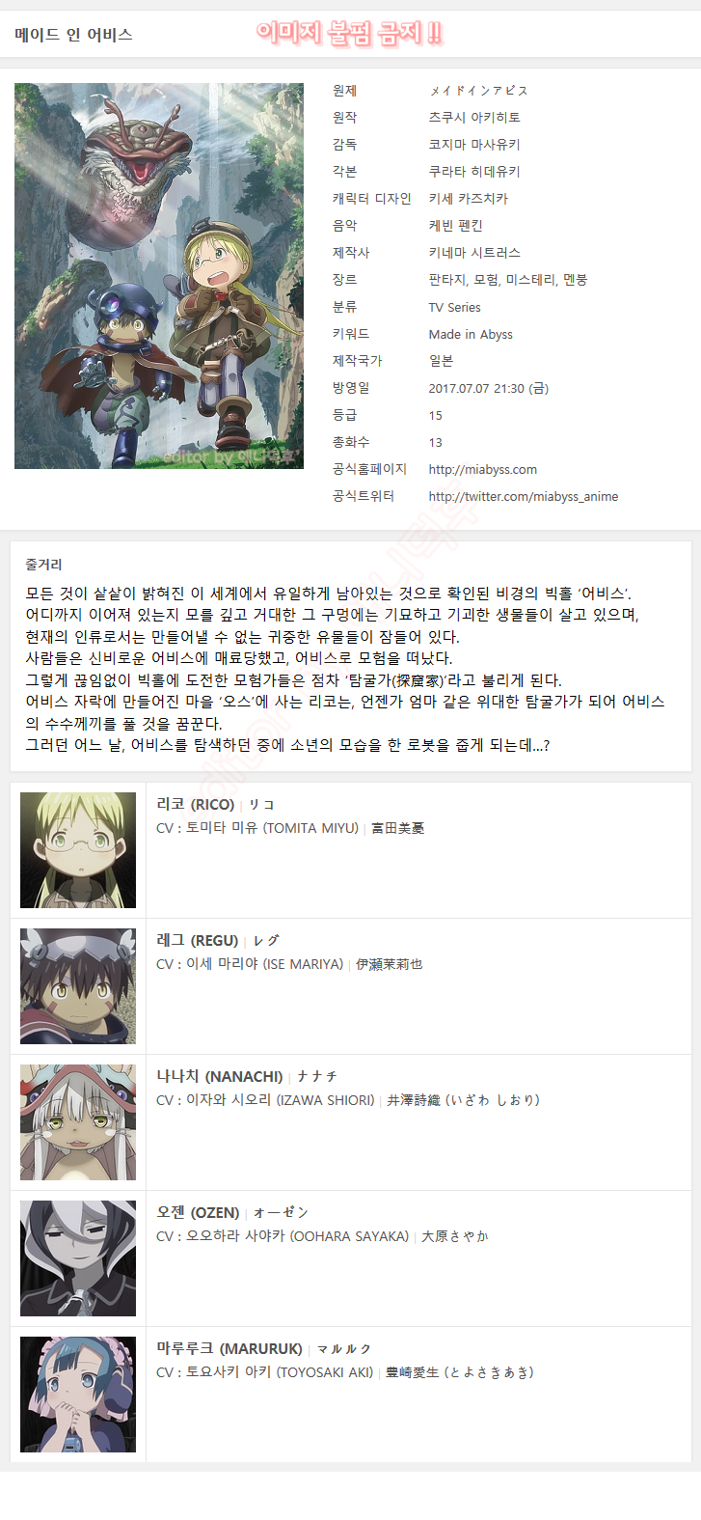Open the official Twitter miabyss_anime link
The image size is (701, 1520).
pyautogui.click(x=524, y=496)
